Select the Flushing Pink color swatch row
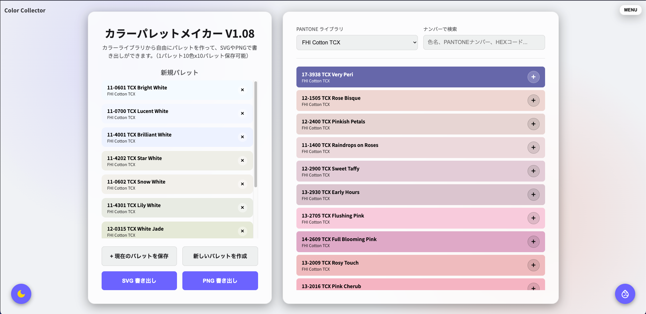Screen dimensions: 646x314 [421, 218]
